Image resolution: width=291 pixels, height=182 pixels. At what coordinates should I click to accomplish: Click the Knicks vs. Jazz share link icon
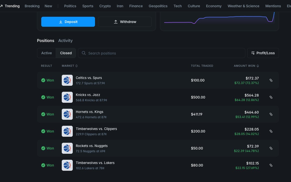point(271,97)
